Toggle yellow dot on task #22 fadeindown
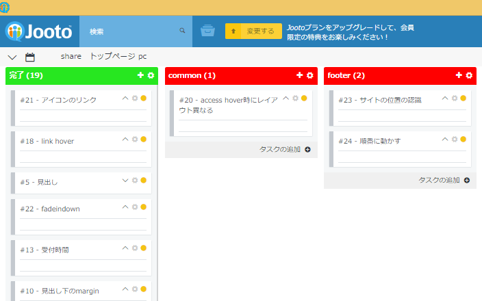This screenshot has width=482, height=301. pos(144,207)
